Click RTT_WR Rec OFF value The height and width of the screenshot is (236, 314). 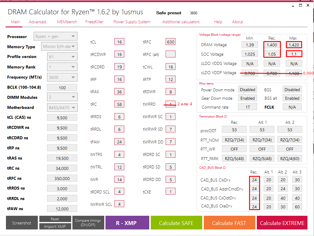click(x=234, y=149)
